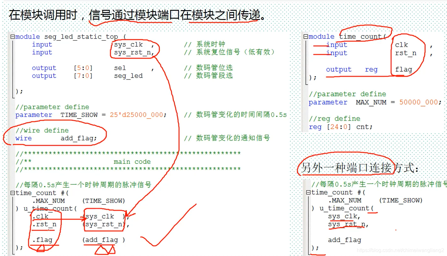Click (TIME_SHOW) in the left instantiation
The height and width of the screenshot is (256, 447).
coord(103,201)
